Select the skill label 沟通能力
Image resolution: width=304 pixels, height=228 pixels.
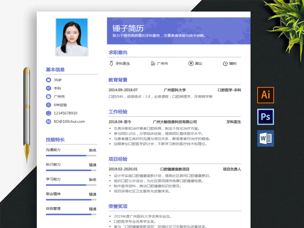point(53,150)
